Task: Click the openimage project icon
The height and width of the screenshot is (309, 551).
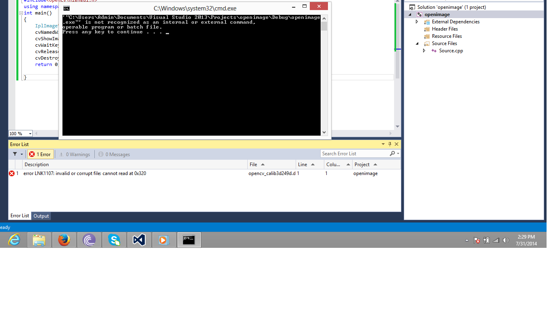Action: [x=420, y=14]
